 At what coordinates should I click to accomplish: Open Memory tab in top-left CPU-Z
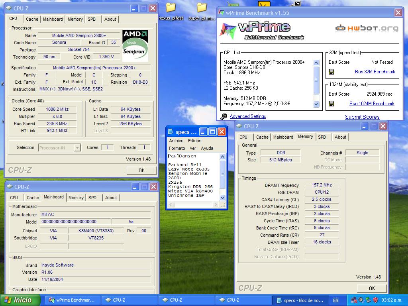(x=75, y=19)
